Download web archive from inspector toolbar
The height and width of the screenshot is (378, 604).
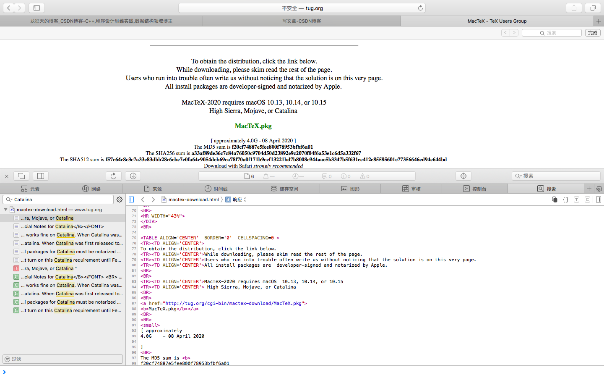point(133,176)
